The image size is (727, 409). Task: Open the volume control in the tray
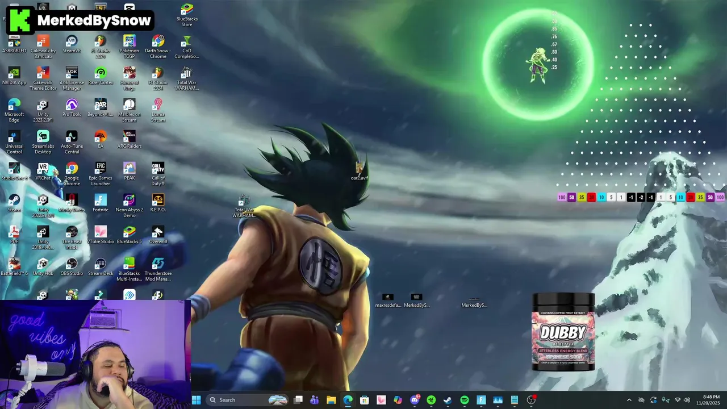pyautogui.click(x=687, y=400)
